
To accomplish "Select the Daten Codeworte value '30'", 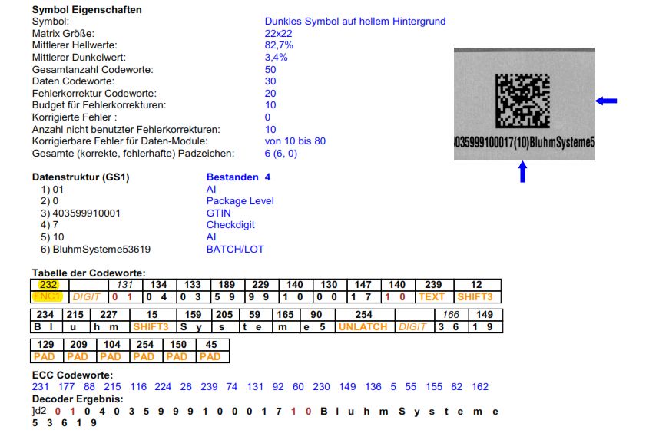I will click(x=270, y=81).
